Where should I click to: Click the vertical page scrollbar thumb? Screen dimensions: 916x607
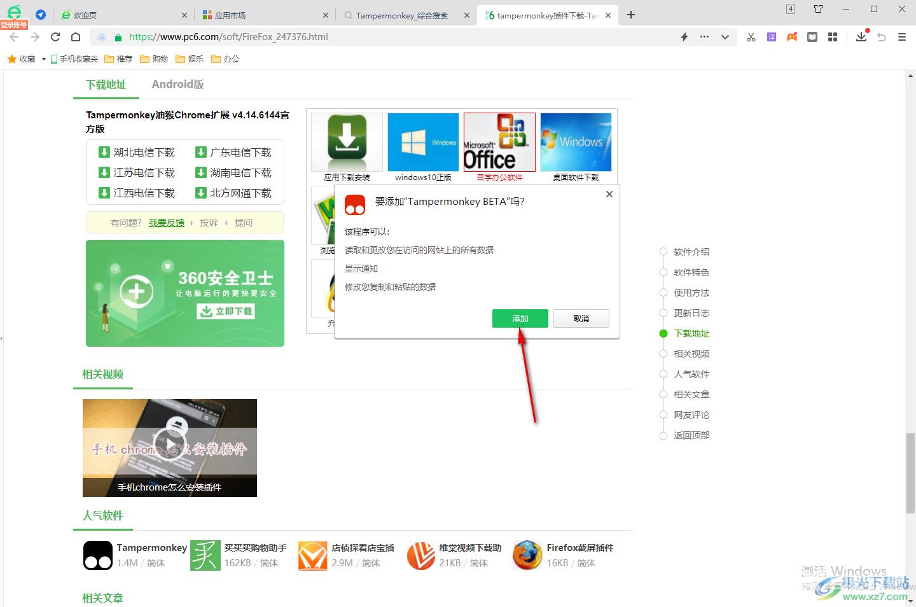point(910,473)
